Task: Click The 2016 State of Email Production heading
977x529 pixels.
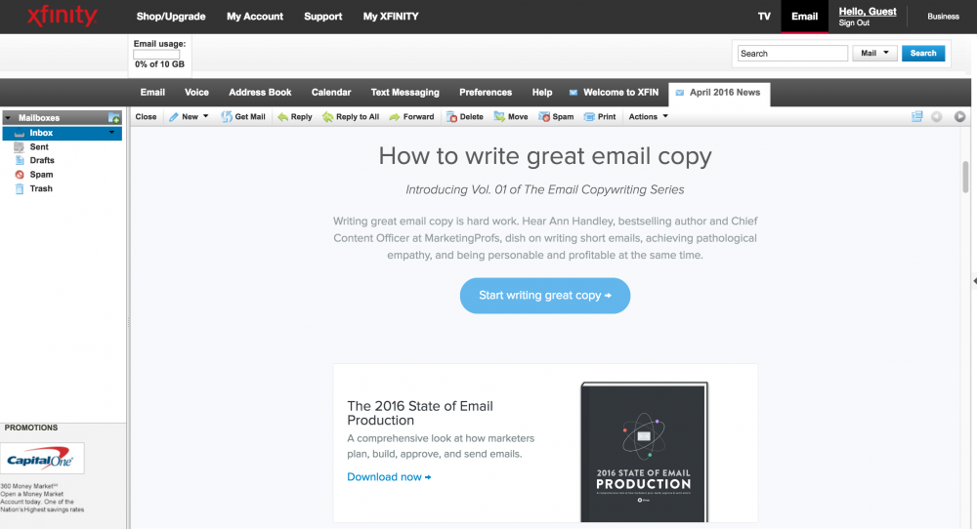Action: [x=420, y=413]
